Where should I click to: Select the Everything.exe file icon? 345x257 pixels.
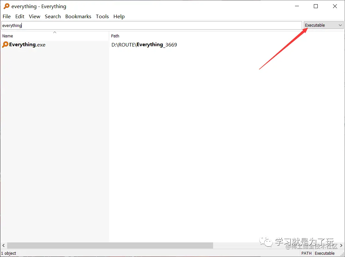tap(5, 45)
